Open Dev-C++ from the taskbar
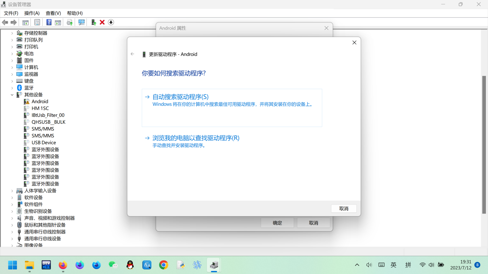 pos(46,265)
